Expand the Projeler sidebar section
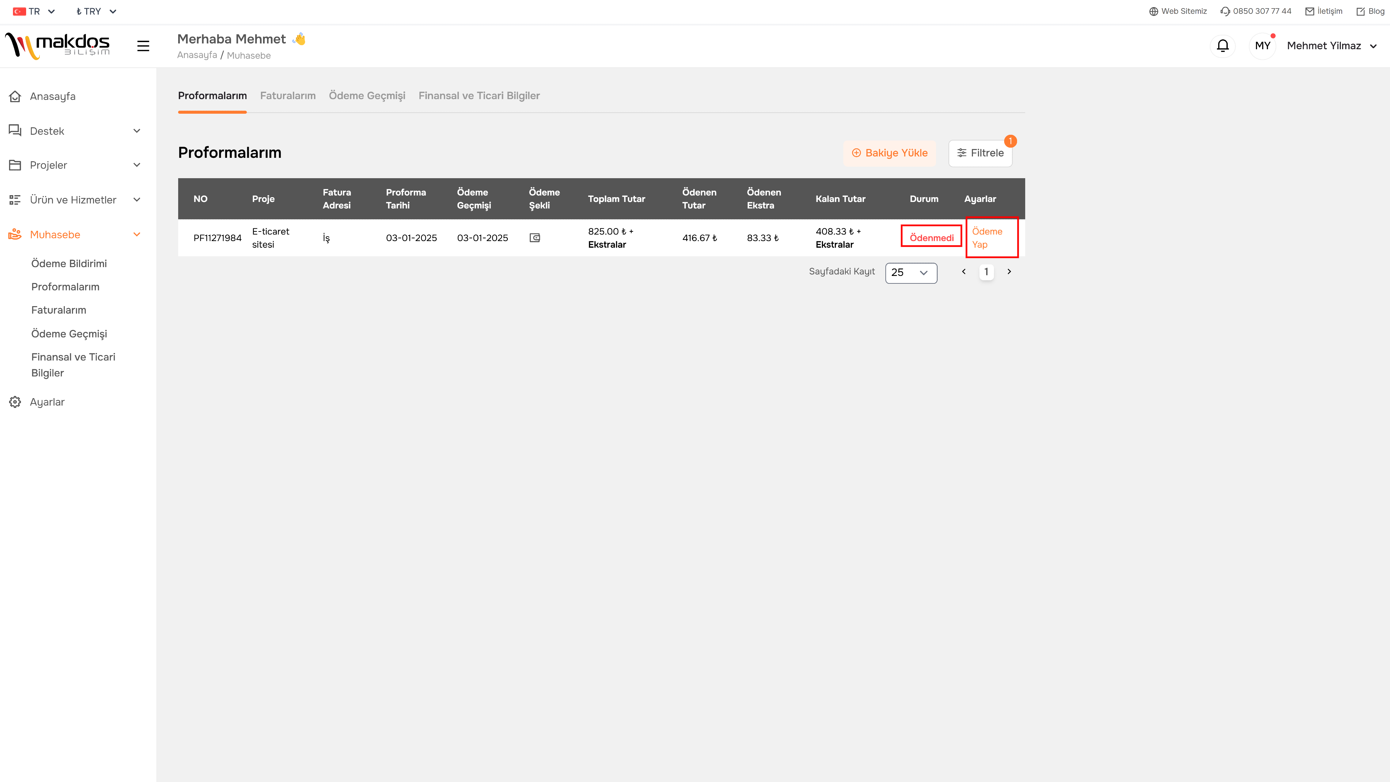 pos(136,165)
